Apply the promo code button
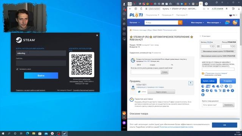The width and height of the screenshot is (242, 136). tap(228, 105)
